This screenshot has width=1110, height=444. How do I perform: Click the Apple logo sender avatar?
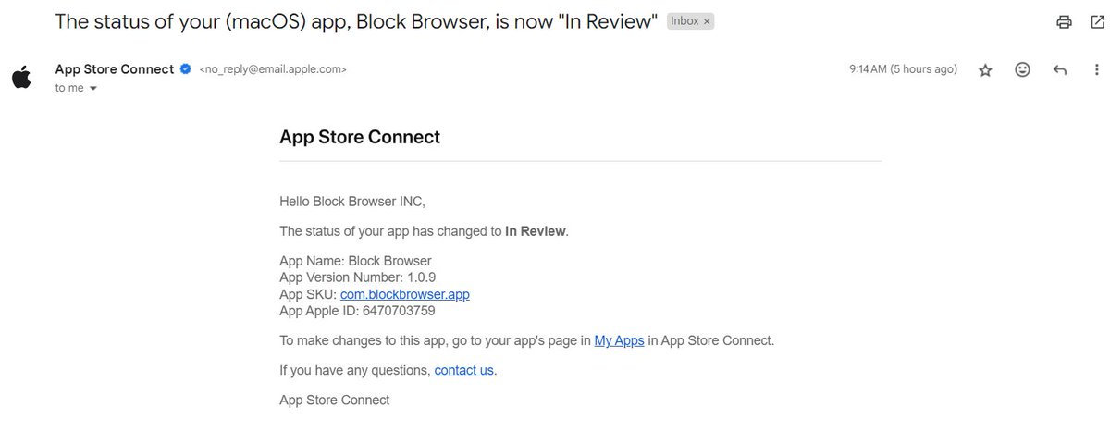(x=21, y=77)
